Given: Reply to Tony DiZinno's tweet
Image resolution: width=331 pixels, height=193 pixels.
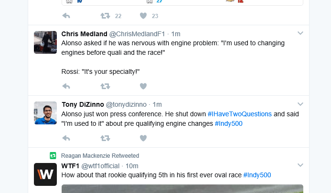Looking at the screenshot, I should pos(66,138).
